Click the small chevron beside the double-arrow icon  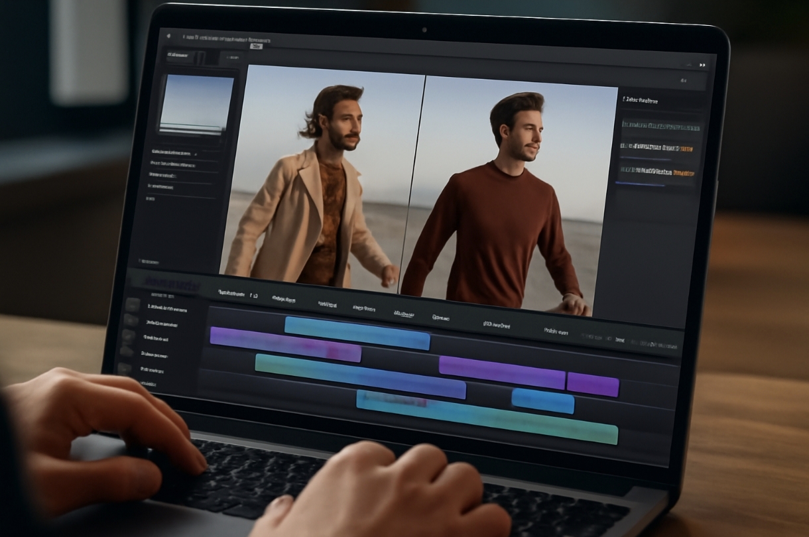[690, 64]
